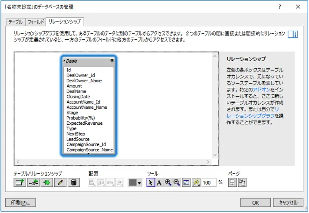
Task: Click the OK button
Action: [x=255, y=203]
